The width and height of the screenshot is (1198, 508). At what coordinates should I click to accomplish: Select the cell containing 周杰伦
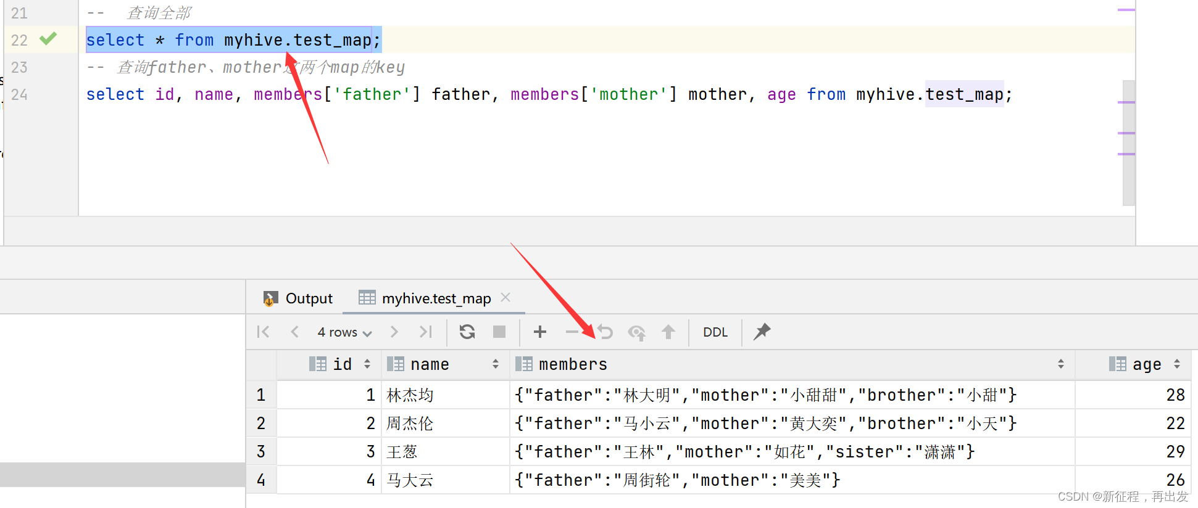[x=446, y=423]
